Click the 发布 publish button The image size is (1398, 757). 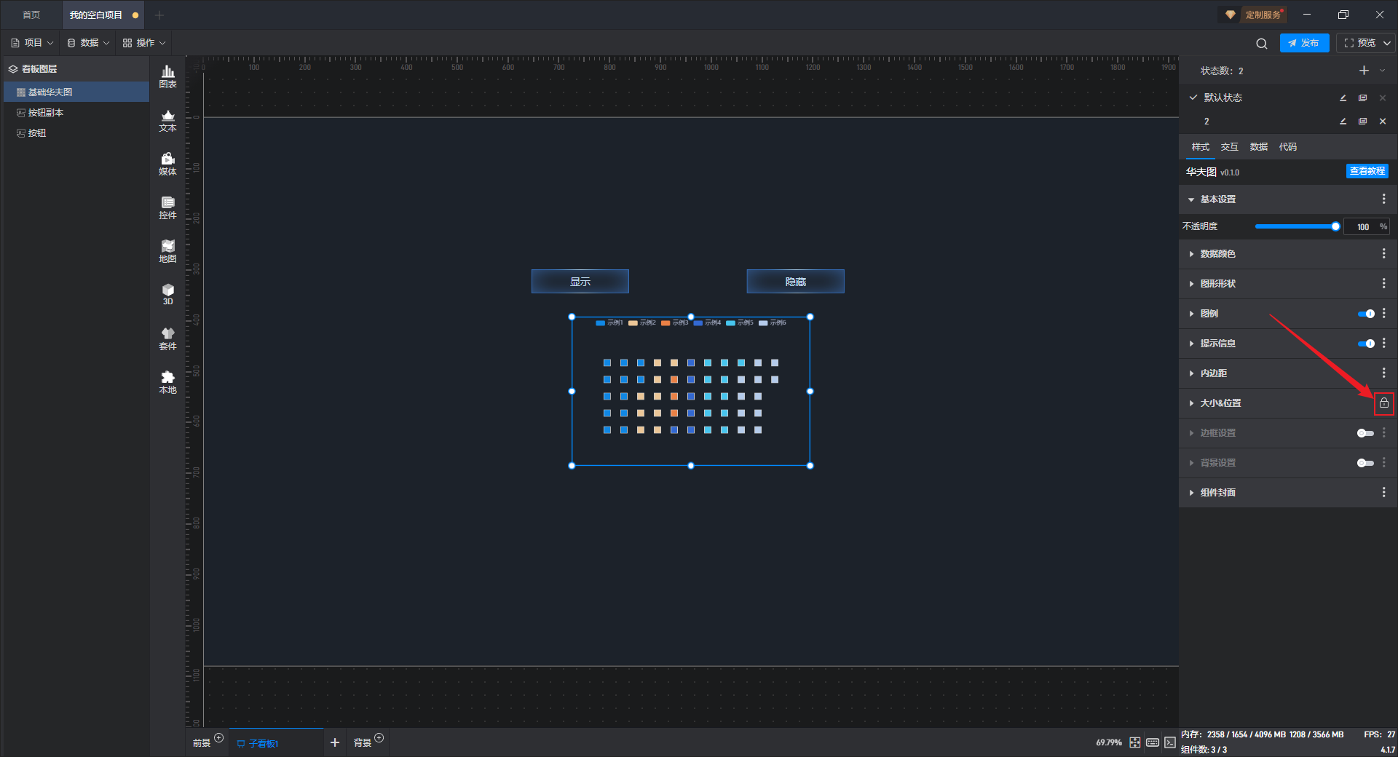point(1304,43)
